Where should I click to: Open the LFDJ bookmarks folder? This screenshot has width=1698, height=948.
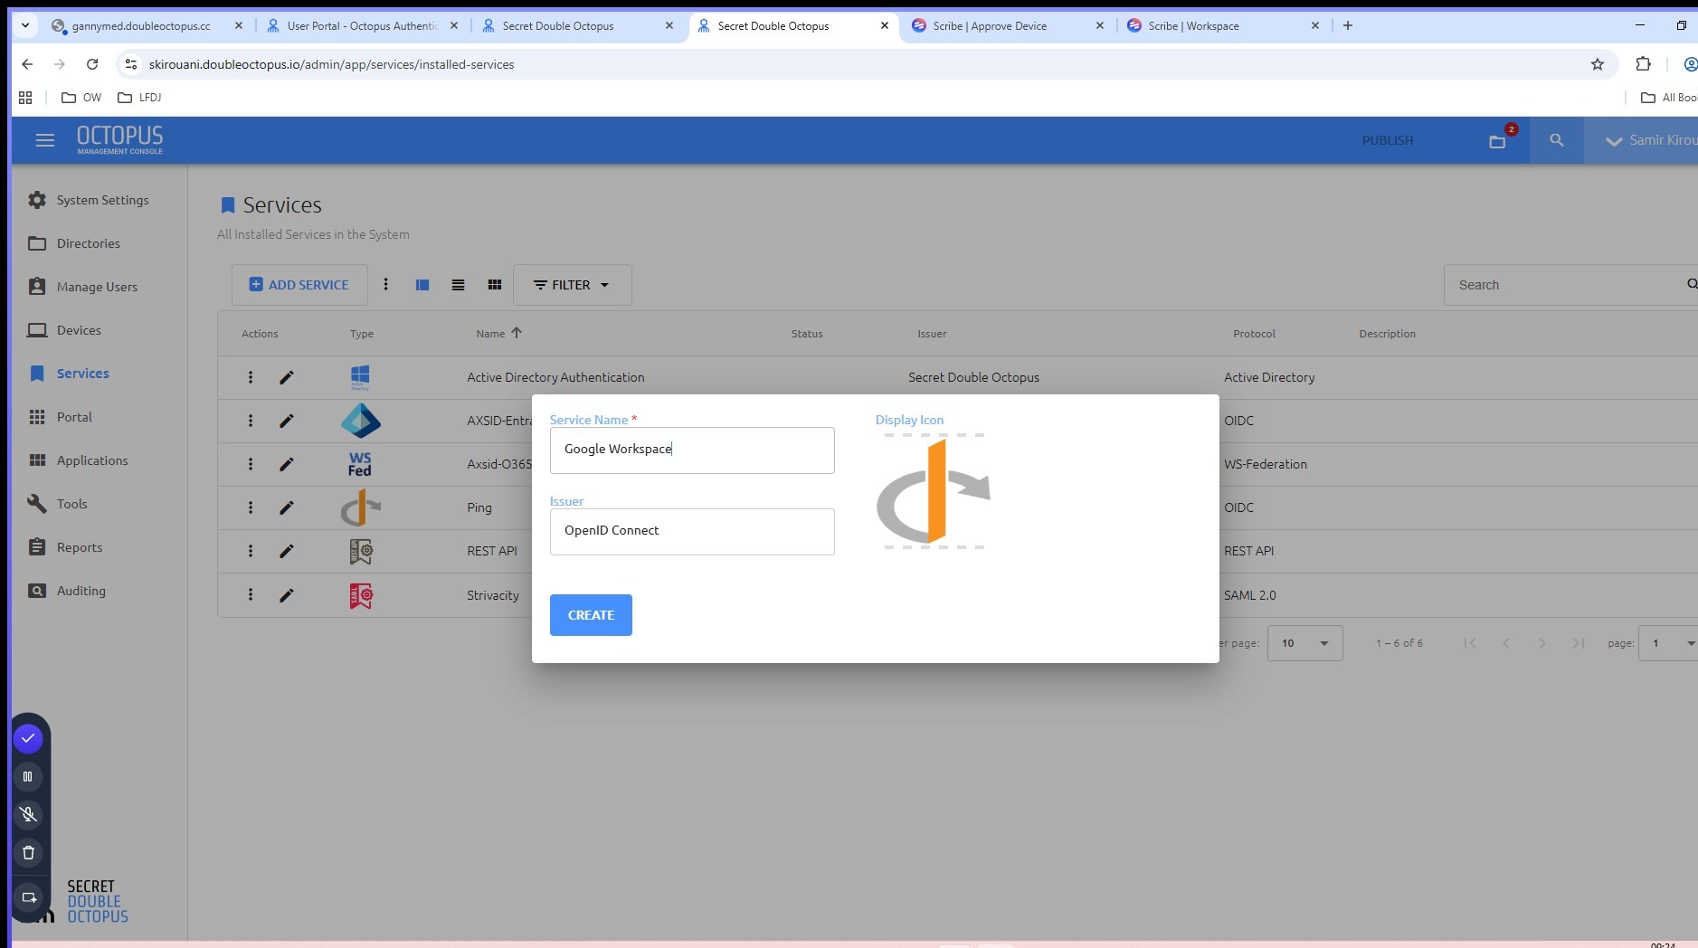(x=140, y=98)
